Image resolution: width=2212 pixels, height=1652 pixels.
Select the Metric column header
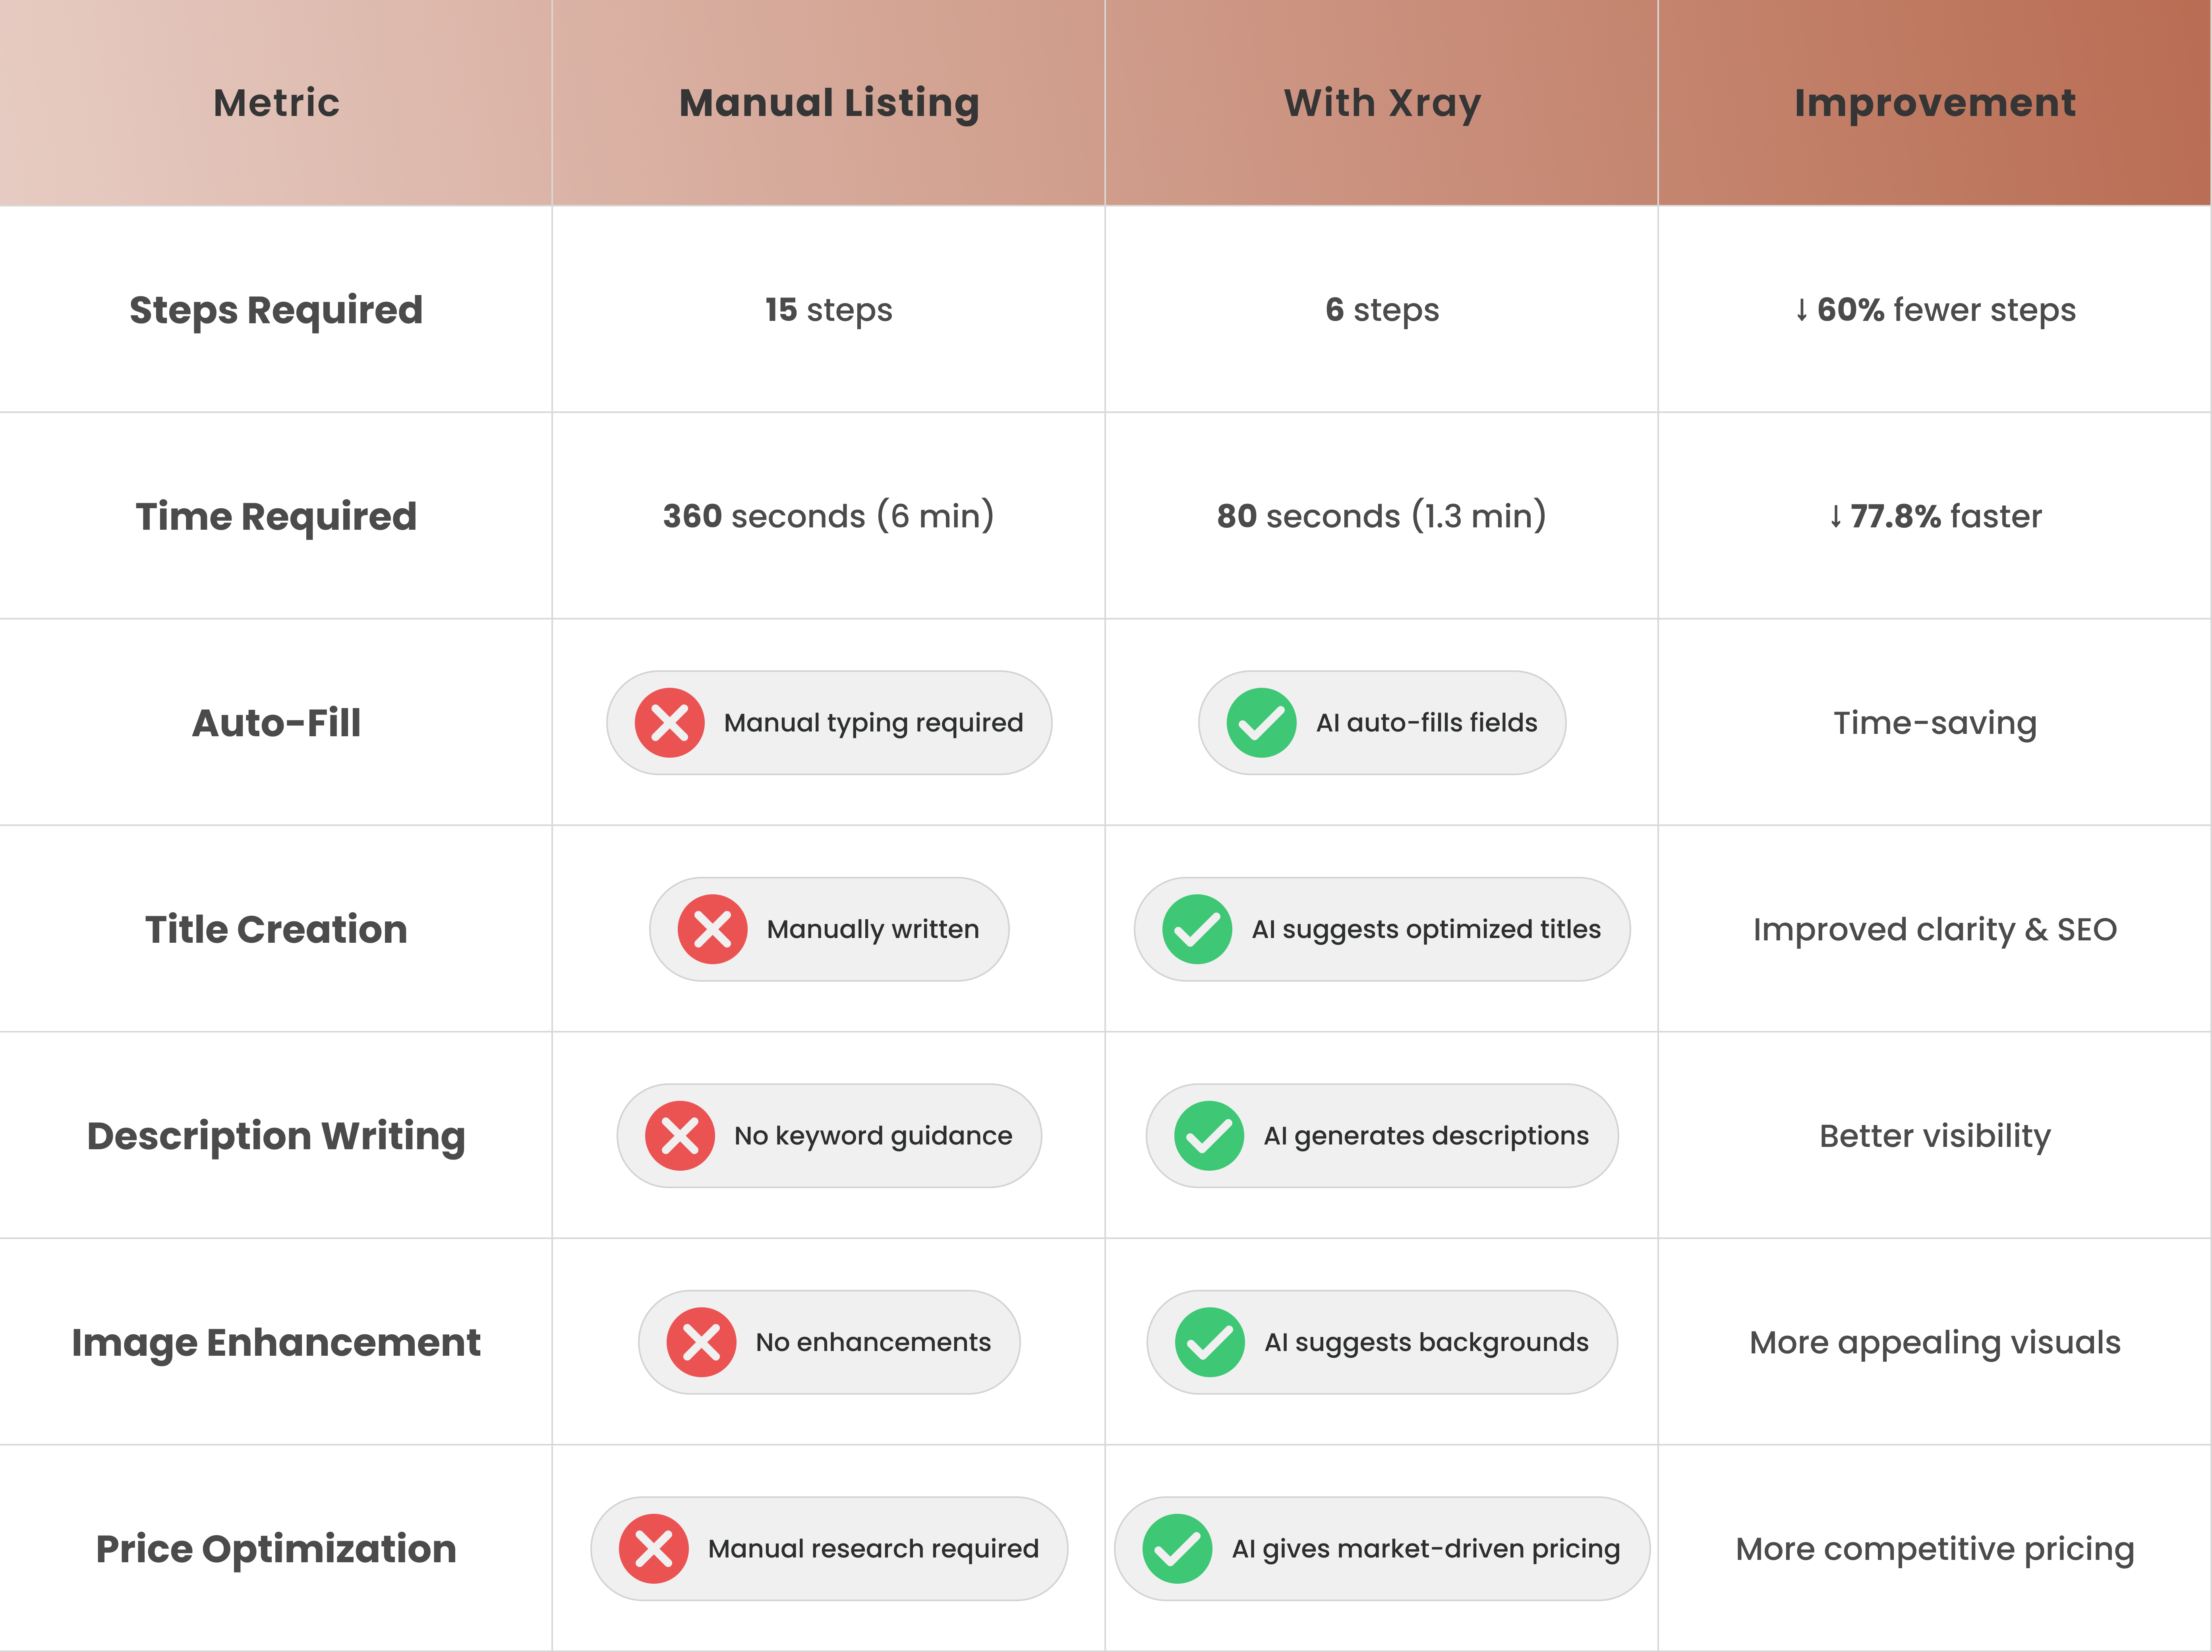tap(276, 103)
